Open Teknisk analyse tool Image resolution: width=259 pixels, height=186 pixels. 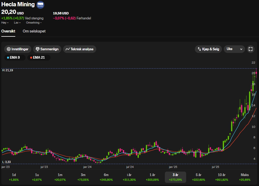point(80,49)
